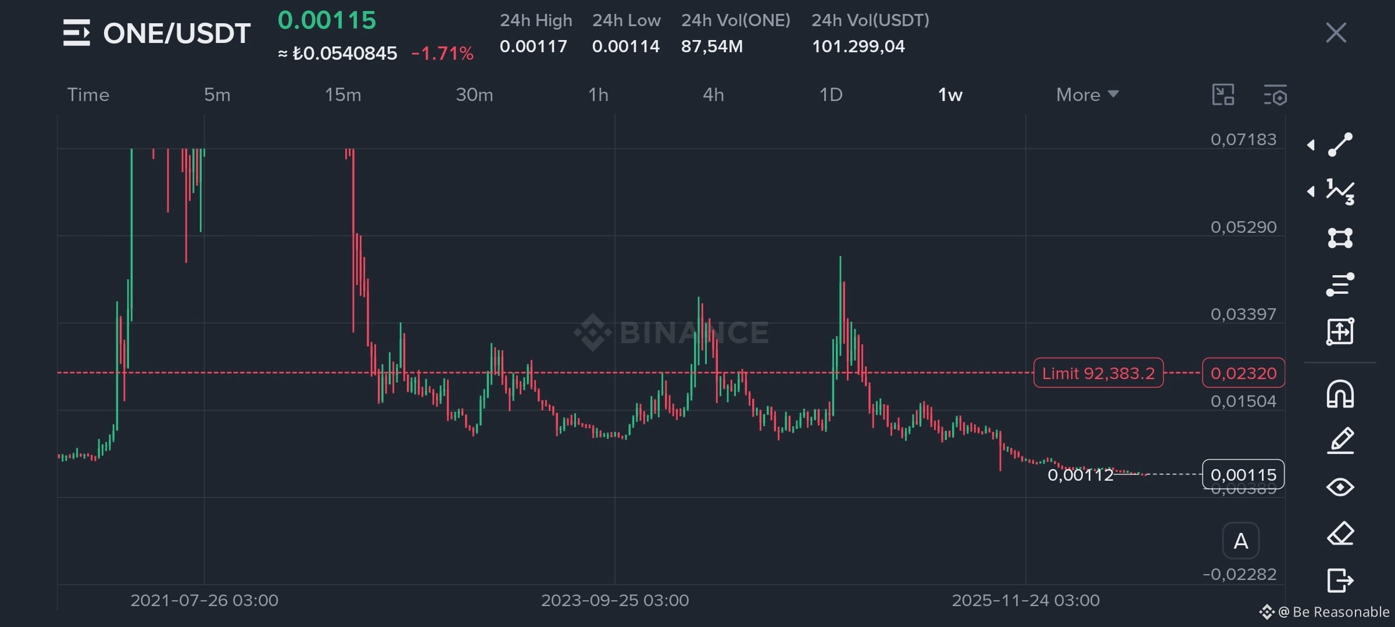1395x627 pixels.
Task: Select the trend line drawing tool
Action: (1340, 145)
